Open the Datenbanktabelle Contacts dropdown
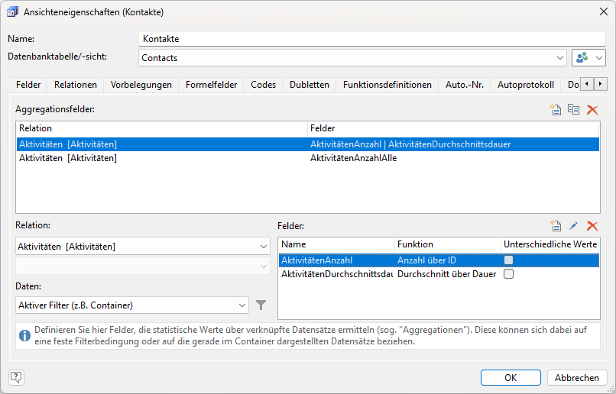This screenshot has height=394, width=616. (x=560, y=58)
